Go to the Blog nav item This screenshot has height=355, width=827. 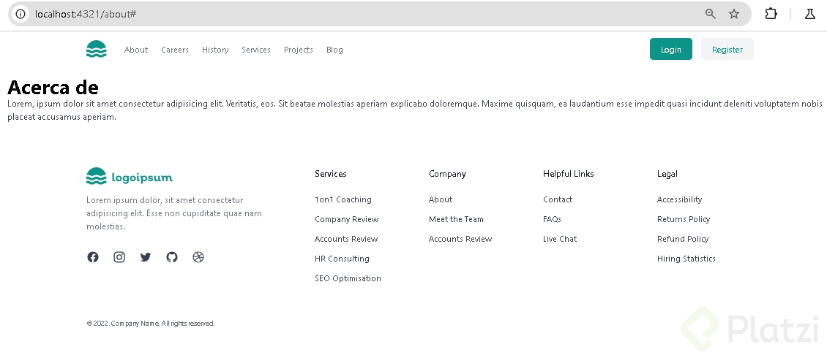[334, 50]
